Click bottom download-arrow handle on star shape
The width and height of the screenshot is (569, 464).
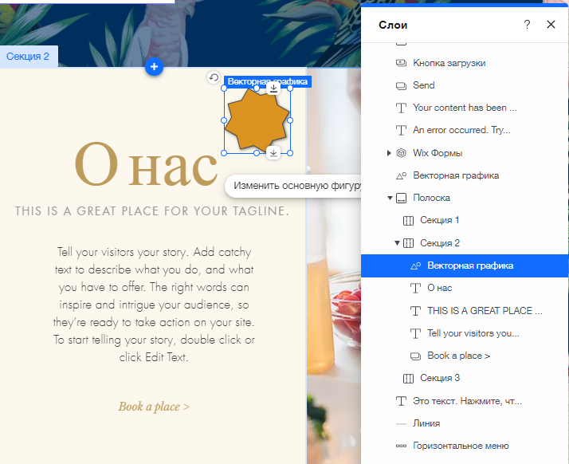click(273, 153)
